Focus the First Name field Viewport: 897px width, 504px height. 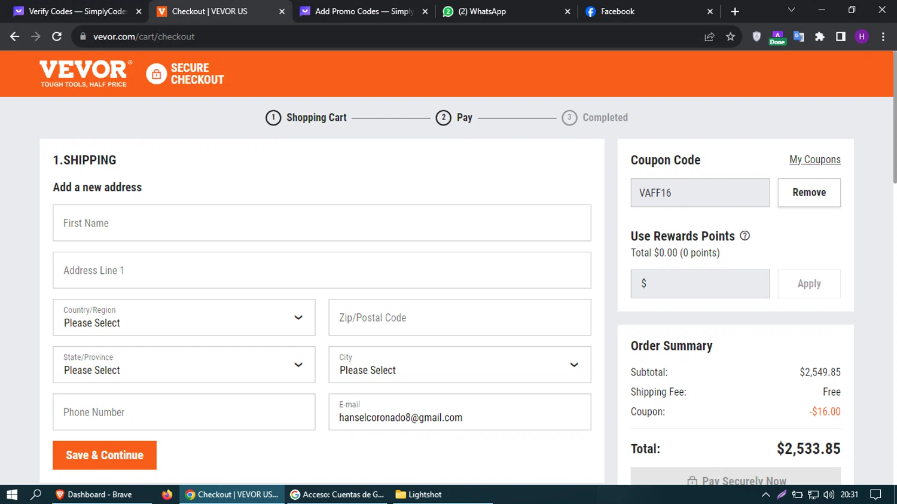pyautogui.click(x=322, y=223)
